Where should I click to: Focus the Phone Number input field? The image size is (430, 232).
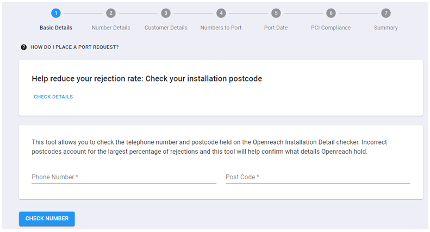124,177
